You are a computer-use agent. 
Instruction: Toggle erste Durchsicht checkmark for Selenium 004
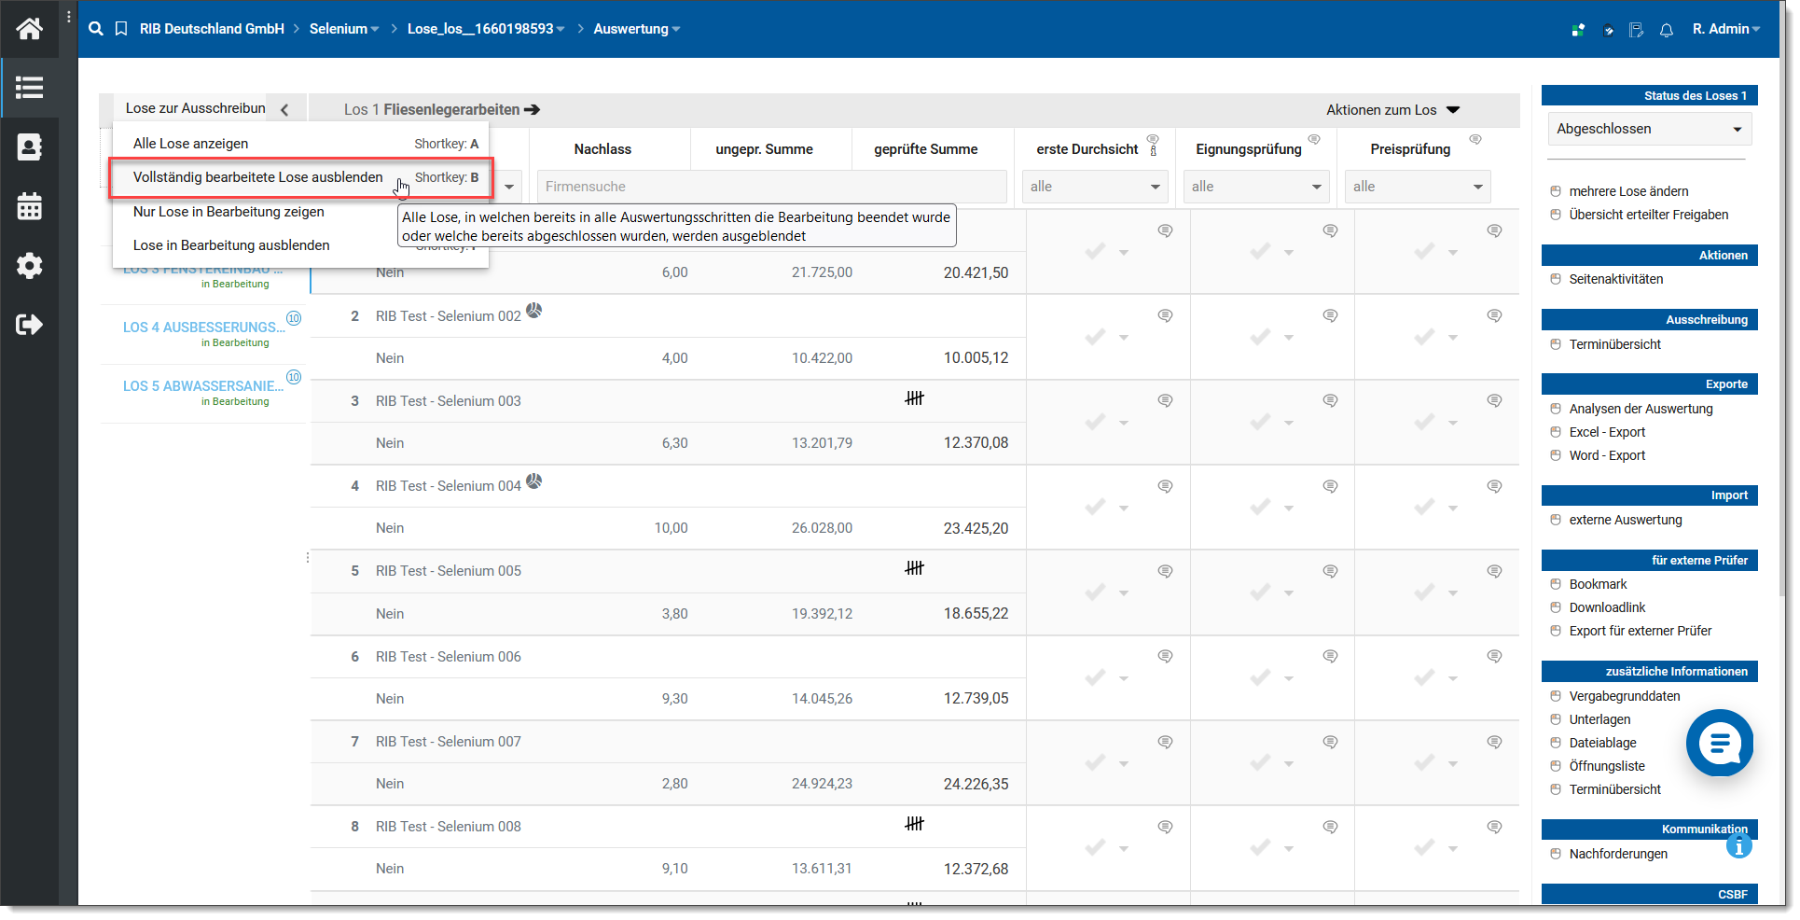click(1096, 507)
